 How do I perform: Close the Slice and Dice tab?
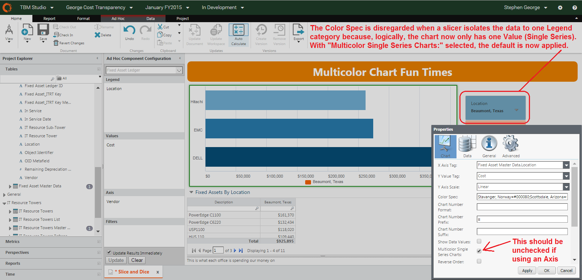point(158,272)
